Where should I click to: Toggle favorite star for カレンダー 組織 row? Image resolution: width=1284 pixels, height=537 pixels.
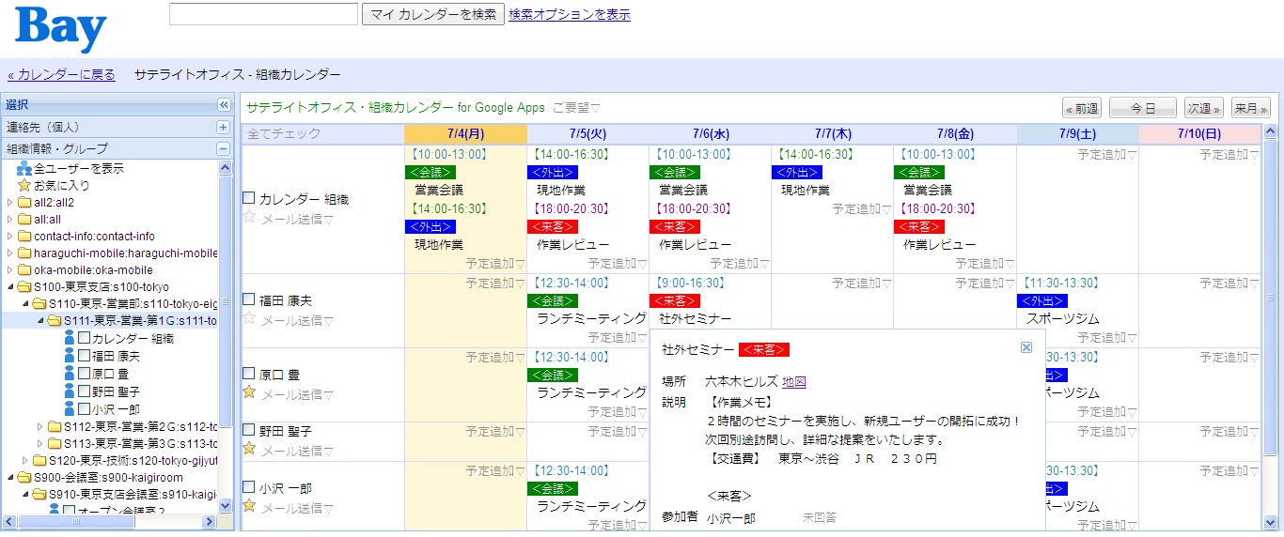click(249, 217)
